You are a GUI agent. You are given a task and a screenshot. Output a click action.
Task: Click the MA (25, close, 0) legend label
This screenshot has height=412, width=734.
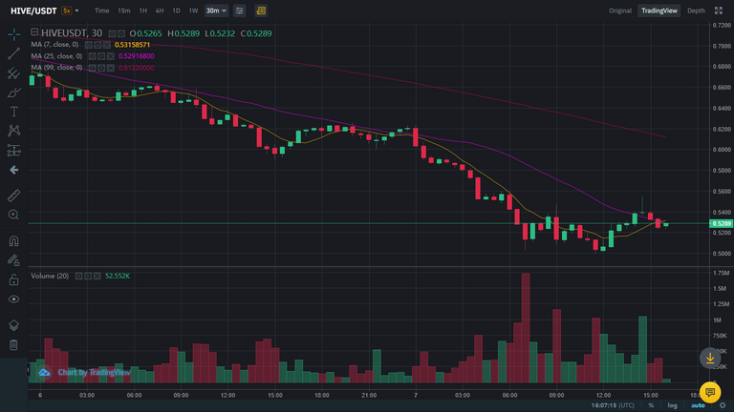click(x=56, y=56)
